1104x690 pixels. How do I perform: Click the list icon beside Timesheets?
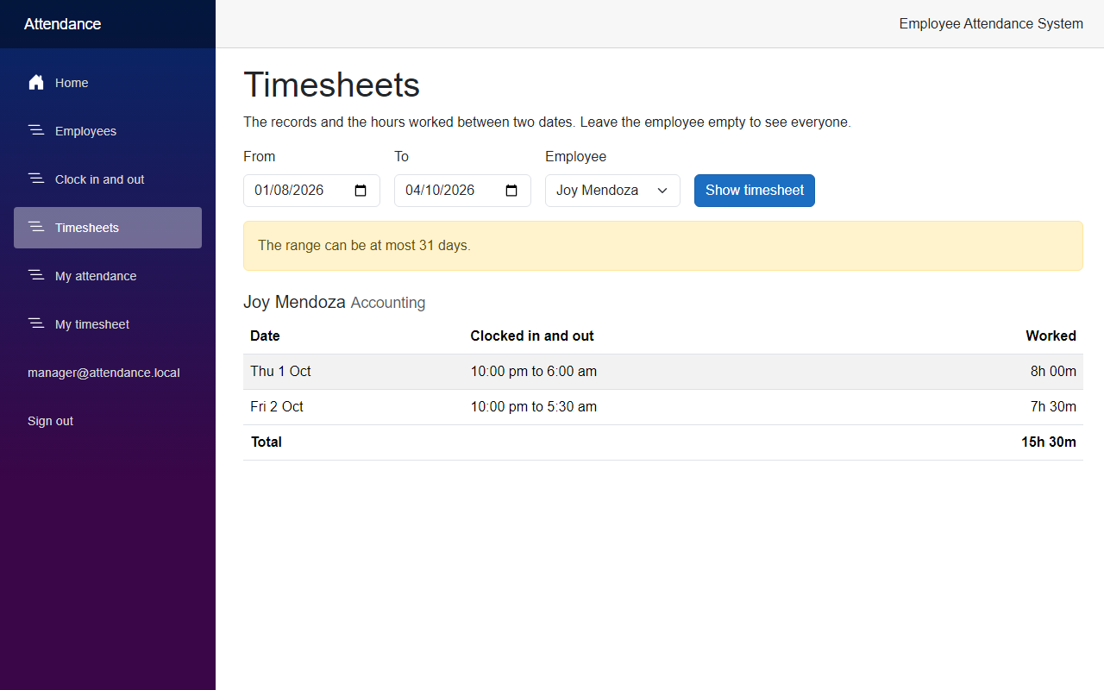pos(36,228)
